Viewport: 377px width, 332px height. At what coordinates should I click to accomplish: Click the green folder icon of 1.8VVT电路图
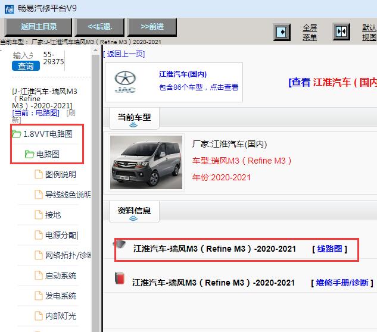pos(17,134)
